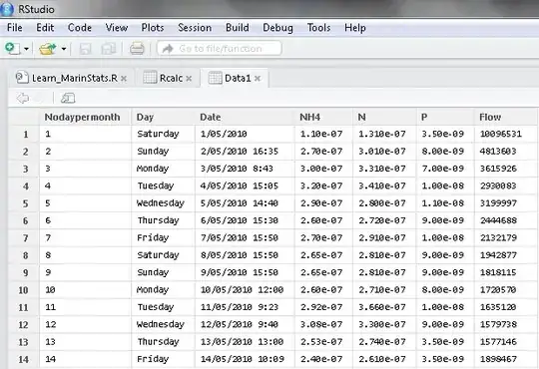Click the Print icon
Image resolution: width=539 pixels, height=369 pixels.
(137, 49)
